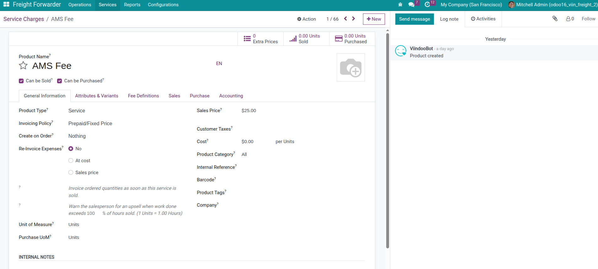
Task: Choose the Sales price re-invoice option
Action: (x=71, y=173)
